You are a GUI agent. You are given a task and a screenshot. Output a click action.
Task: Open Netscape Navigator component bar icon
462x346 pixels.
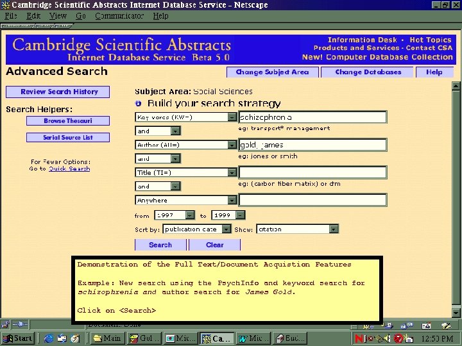(367, 325)
